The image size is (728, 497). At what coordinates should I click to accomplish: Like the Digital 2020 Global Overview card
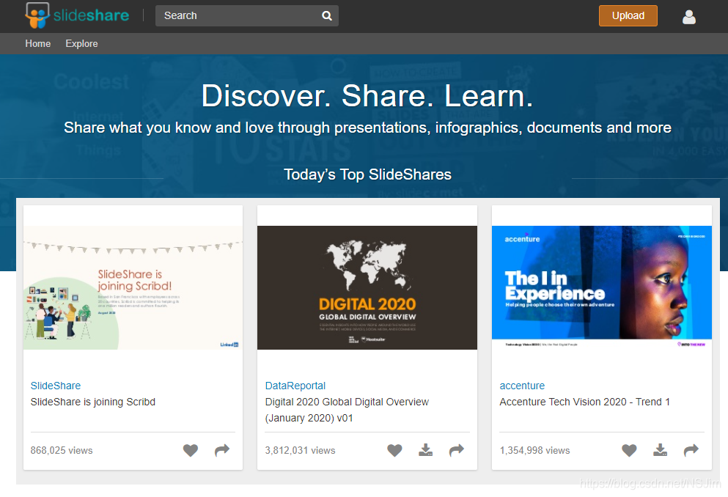394,450
